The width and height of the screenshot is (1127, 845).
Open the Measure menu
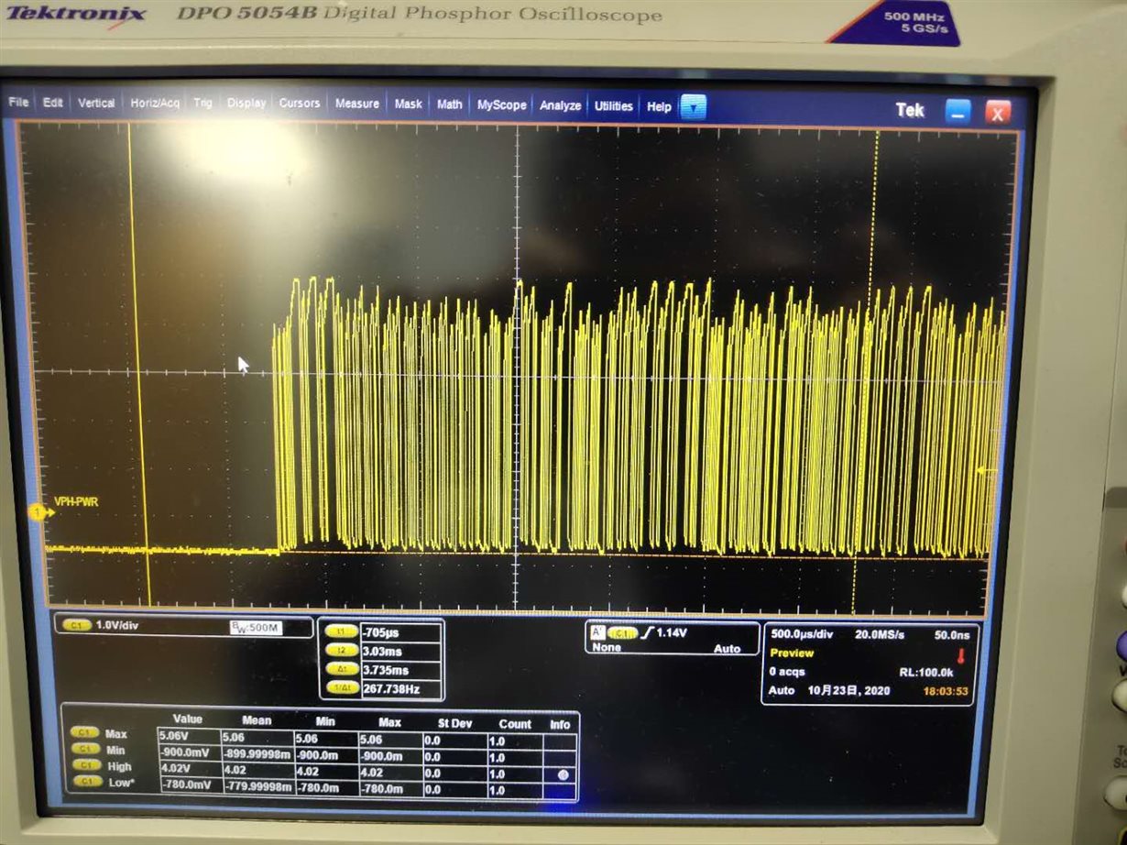click(357, 104)
